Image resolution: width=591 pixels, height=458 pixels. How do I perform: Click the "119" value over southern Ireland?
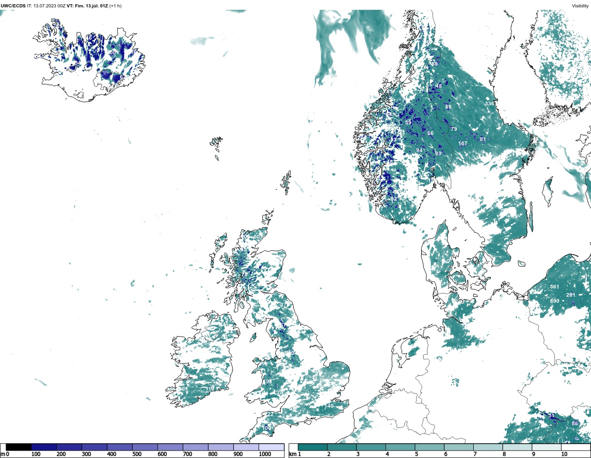click(x=210, y=389)
